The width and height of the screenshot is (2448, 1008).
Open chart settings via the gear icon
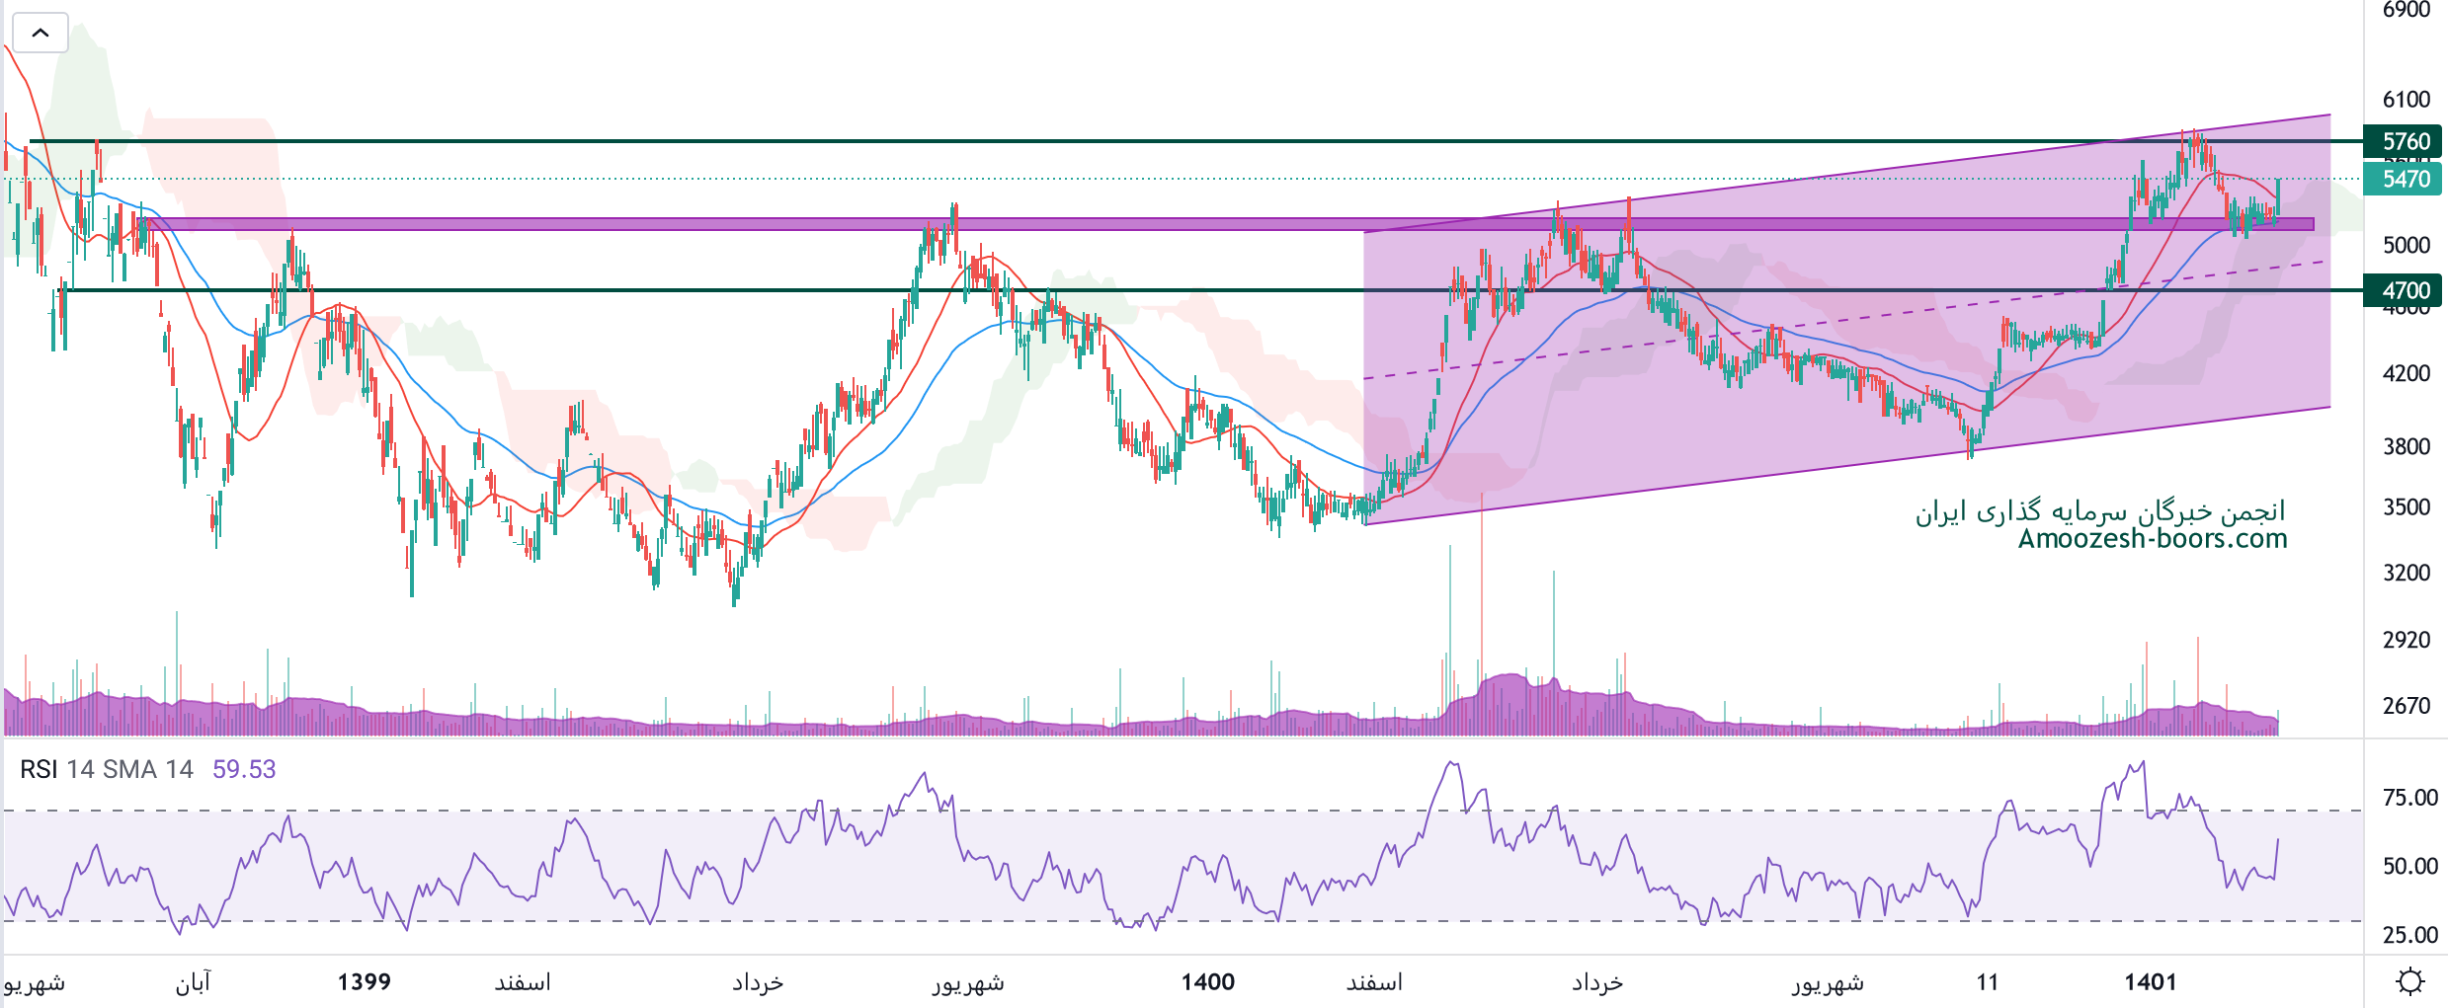click(2409, 981)
